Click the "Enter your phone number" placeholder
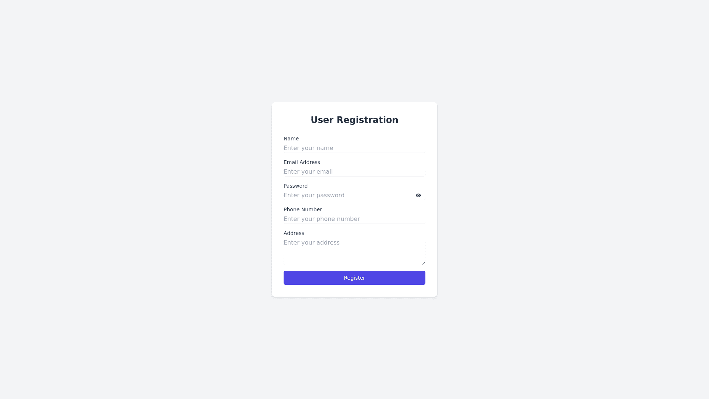 (x=321, y=219)
